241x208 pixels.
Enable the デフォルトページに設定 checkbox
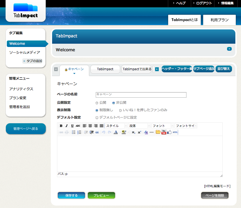tap(97, 118)
